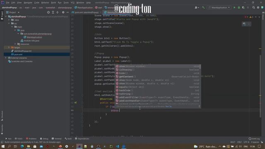Open the Event Log button
This screenshot has height=149, width=265.
coord(254,139)
